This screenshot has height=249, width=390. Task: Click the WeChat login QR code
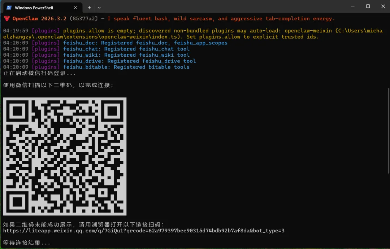[x=65, y=156]
